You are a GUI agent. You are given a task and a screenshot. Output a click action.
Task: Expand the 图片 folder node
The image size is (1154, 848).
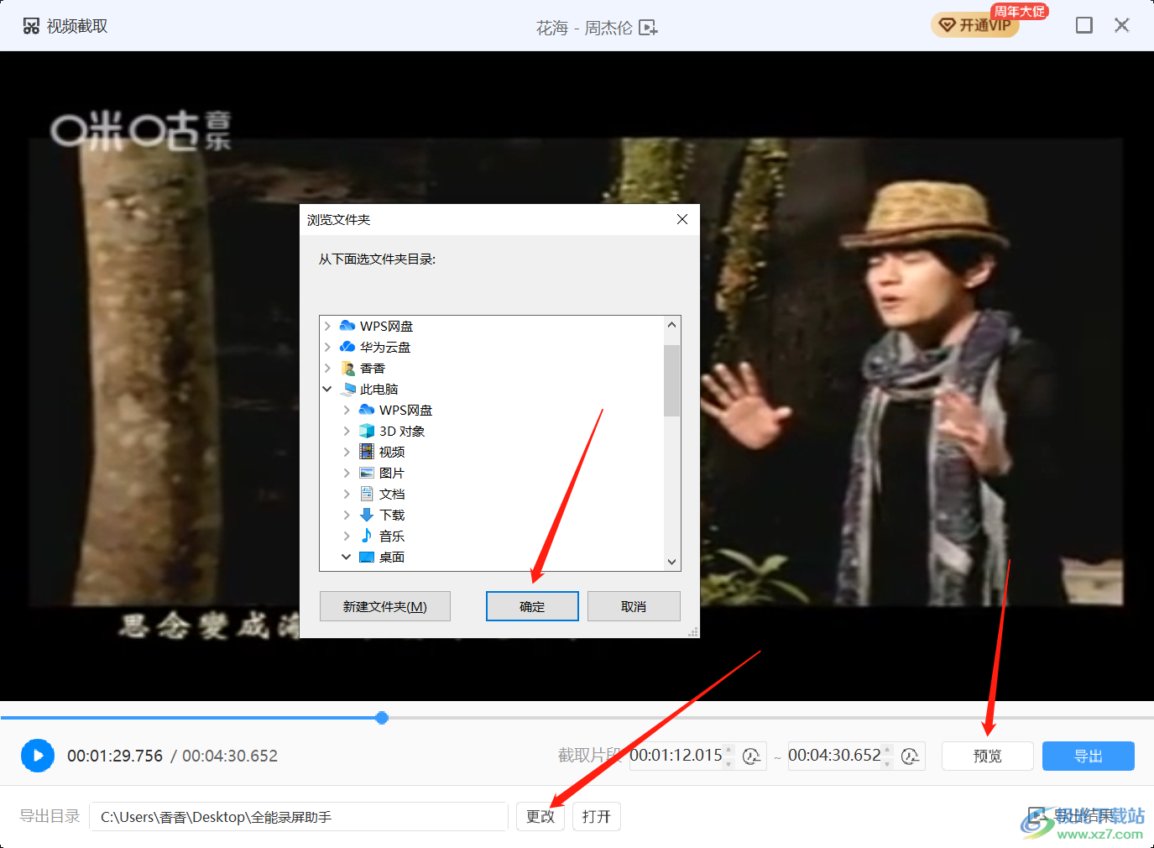pos(347,473)
